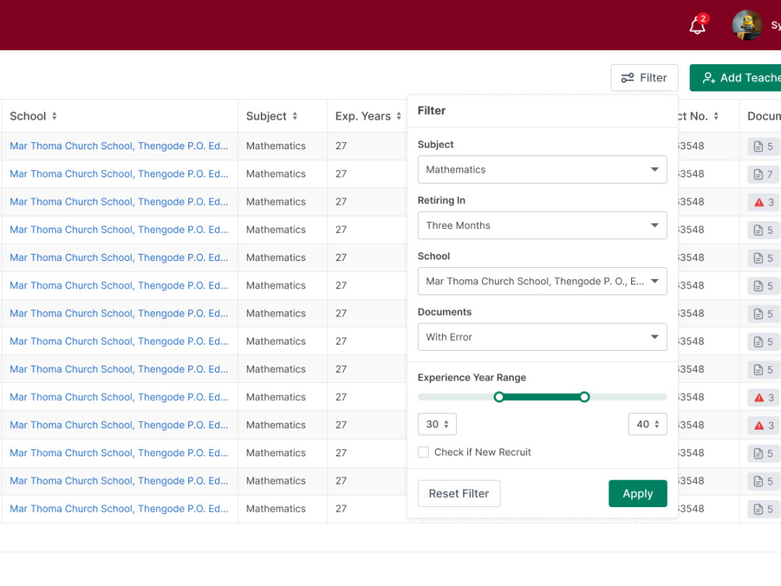
Task: Sort by Subject column arrows
Action: coord(295,116)
